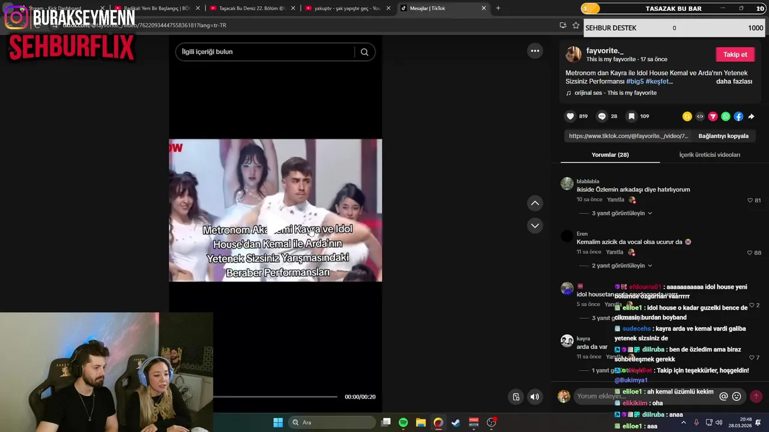Open a new browser tab
The width and height of the screenshot is (769, 432).
498,8
